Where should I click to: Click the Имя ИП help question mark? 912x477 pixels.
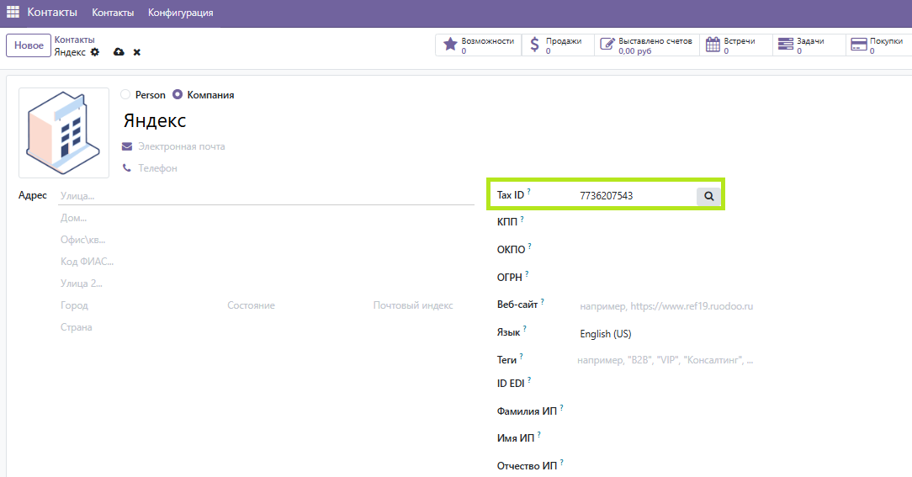point(538,435)
